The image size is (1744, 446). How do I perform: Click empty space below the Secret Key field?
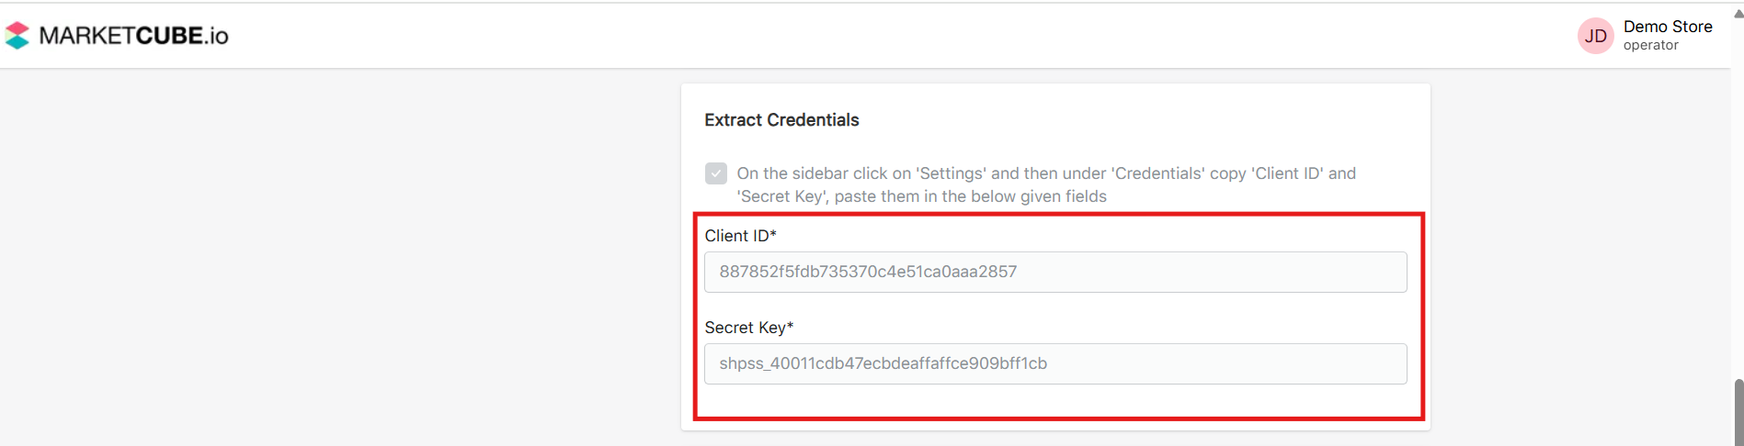[1054, 402]
